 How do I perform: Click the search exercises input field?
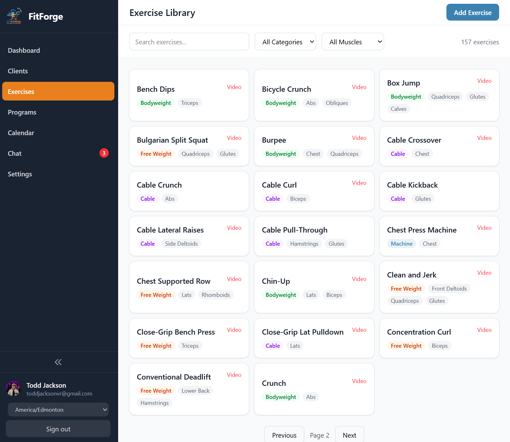189,42
